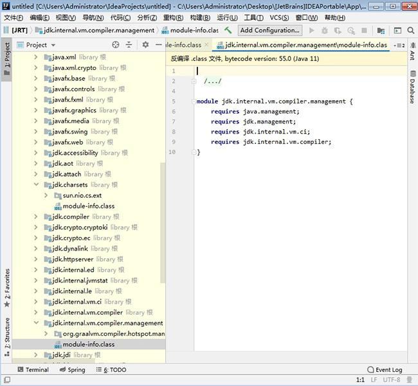418x386 pixels.
Task: Click the tool windows toggle icon bottom-left
Action: point(7,380)
